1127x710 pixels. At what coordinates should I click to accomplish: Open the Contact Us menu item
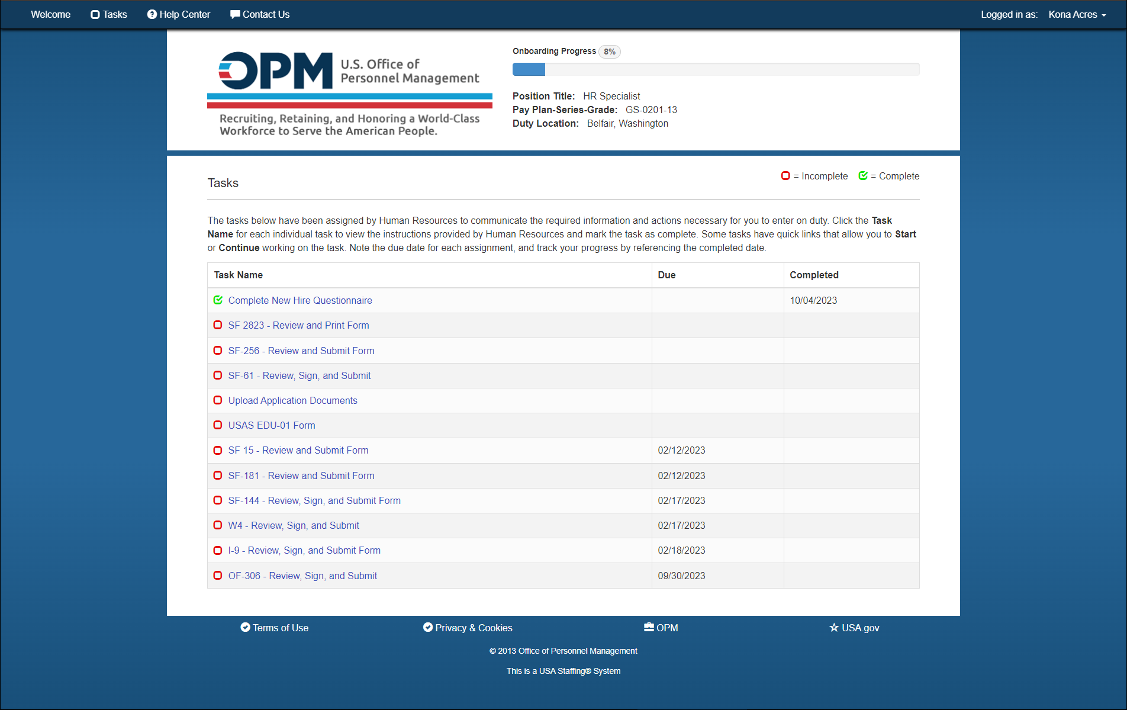coord(260,14)
